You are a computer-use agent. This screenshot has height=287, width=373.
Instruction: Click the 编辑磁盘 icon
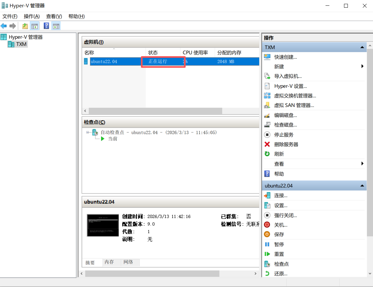click(267, 115)
